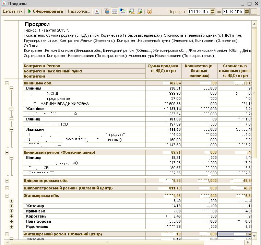The width and height of the screenshot is (261, 245).
Task: Select the Контрагент header cell
Action: coord(84,76)
